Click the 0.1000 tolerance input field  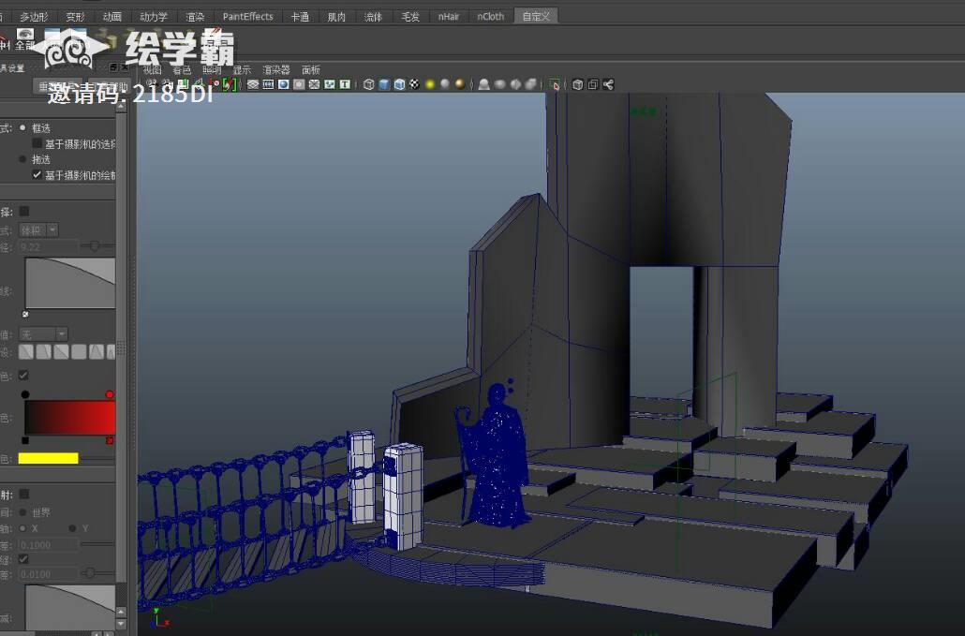click(x=49, y=545)
